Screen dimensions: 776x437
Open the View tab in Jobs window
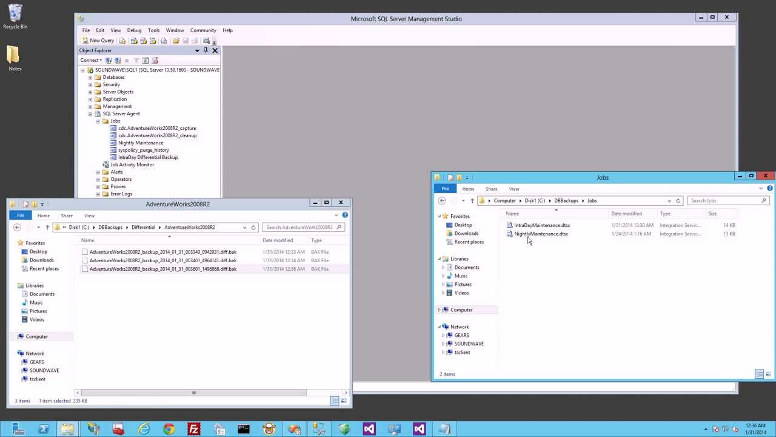coord(514,189)
